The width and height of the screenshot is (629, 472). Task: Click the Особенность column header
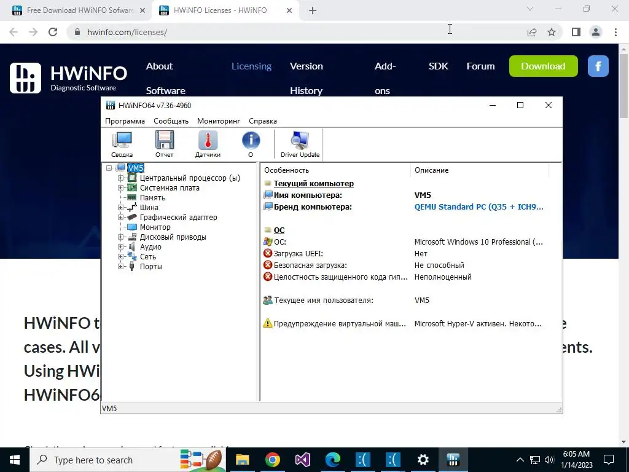tap(335, 170)
